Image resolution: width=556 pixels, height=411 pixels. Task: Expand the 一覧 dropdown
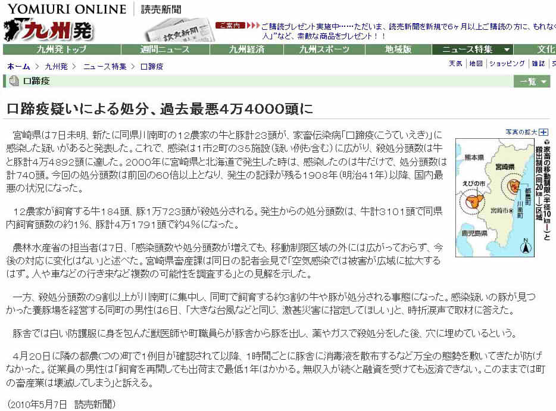tap(532, 82)
